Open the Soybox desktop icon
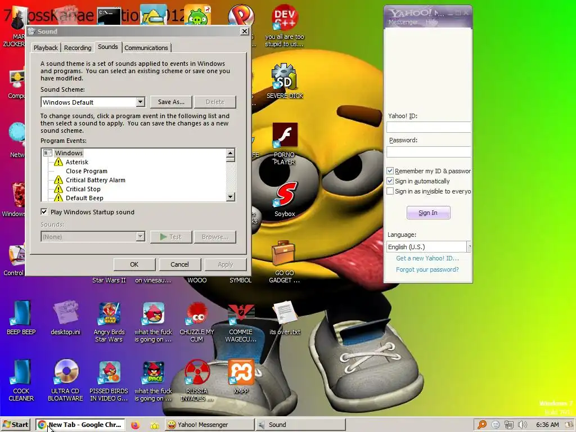Viewport: 576px width, 432px height. click(x=285, y=195)
